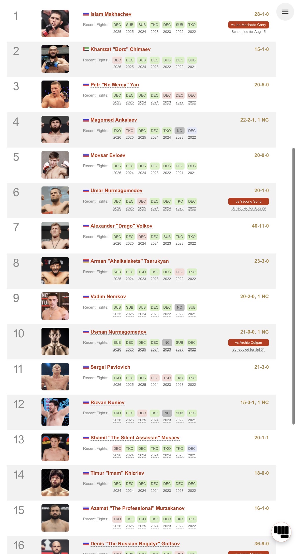
Task: Click first TKO badge for Sergei Pavlovich
Action: (117, 378)
